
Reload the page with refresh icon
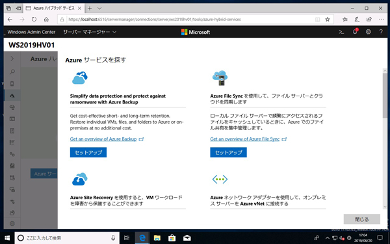coord(34,20)
